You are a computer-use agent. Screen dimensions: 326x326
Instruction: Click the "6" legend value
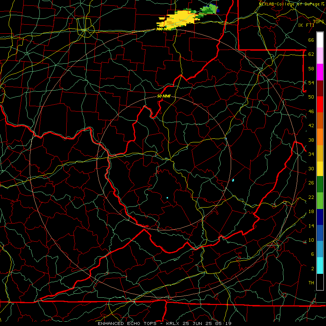313,254
